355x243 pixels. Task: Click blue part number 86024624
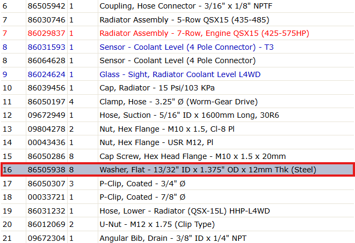(x=46, y=74)
